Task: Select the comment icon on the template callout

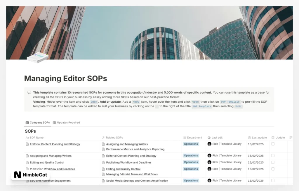Action: tap(29, 92)
